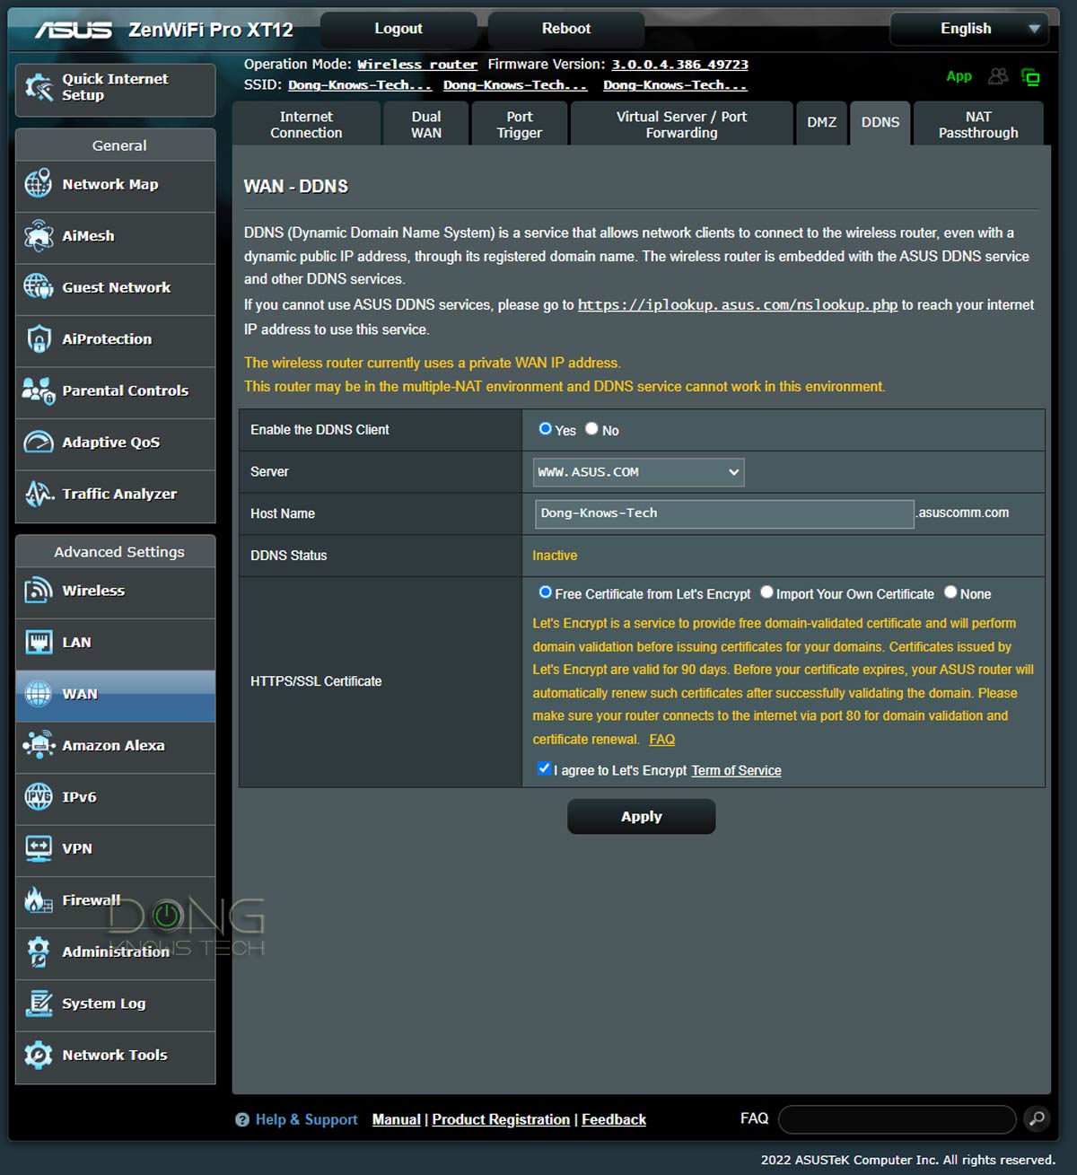This screenshot has height=1175, width=1077.
Task: Select None for the HTTPS/SSL certificate
Action: coord(950,592)
